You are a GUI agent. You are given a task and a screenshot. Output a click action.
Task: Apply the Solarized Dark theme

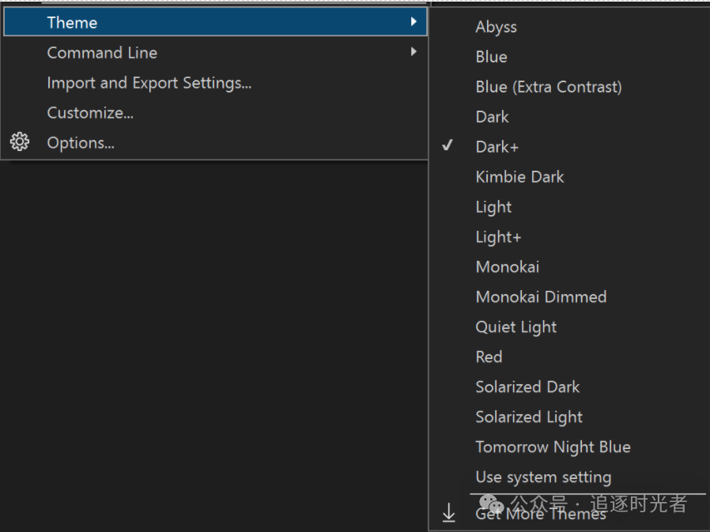[x=527, y=387]
